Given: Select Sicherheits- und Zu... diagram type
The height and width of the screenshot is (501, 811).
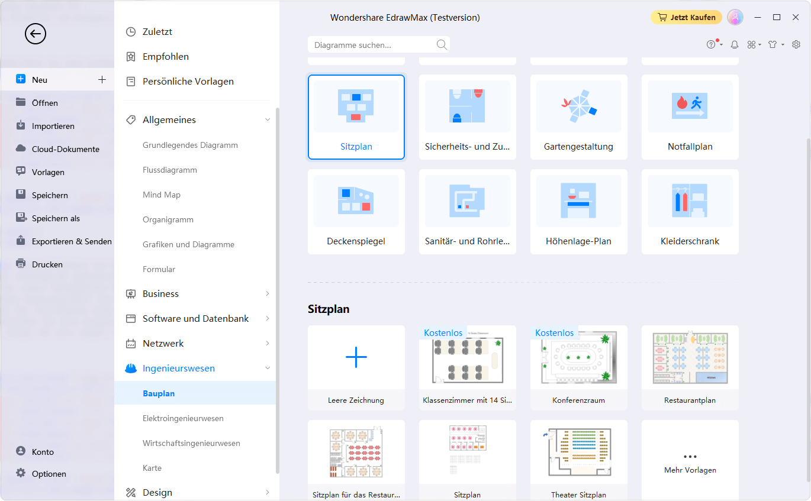Looking at the screenshot, I should click(x=468, y=117).
